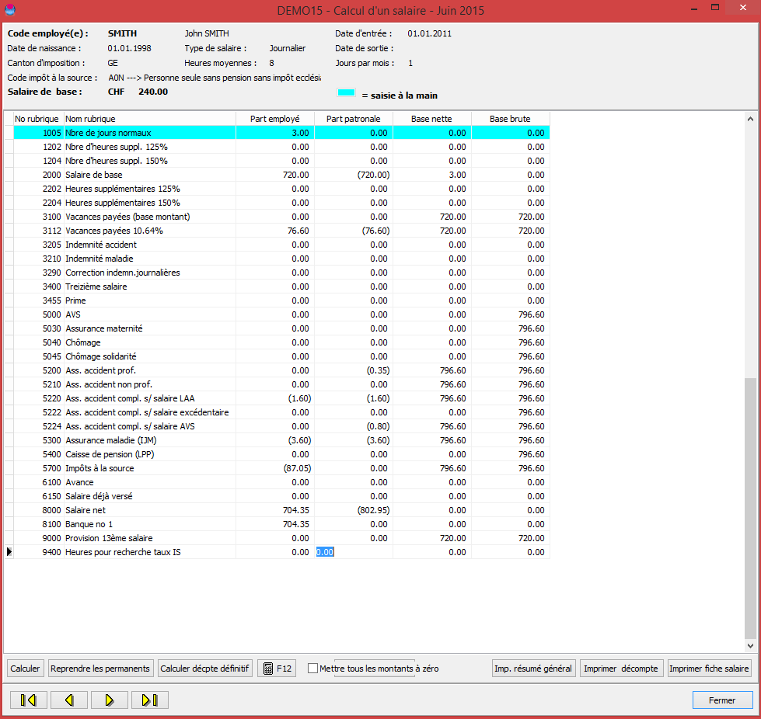Open the F12 calculator button
The image size is (761, 719).
pyautogui.click(x=277, y=668)
